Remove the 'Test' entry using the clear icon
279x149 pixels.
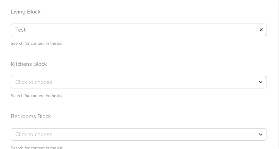click(x=261, y=30)
